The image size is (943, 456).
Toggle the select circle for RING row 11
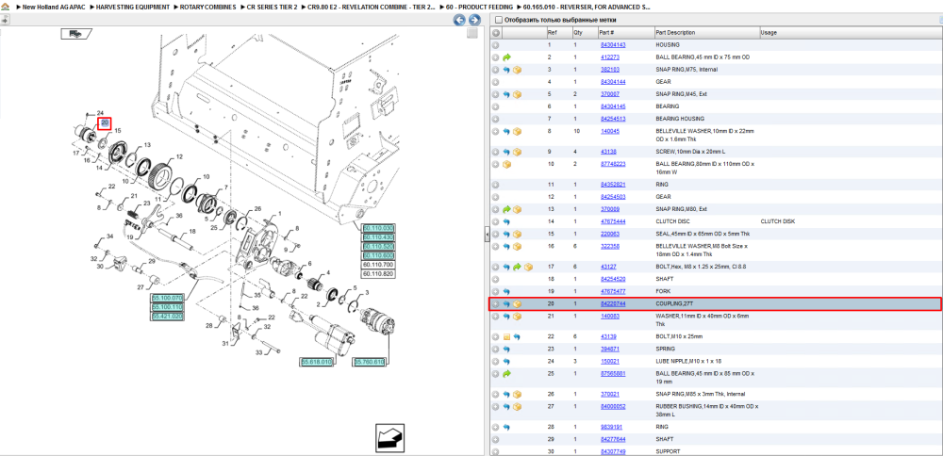tap(496, 185)
